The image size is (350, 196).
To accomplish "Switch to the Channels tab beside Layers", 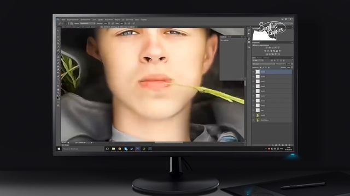I will tap(260, 58).
